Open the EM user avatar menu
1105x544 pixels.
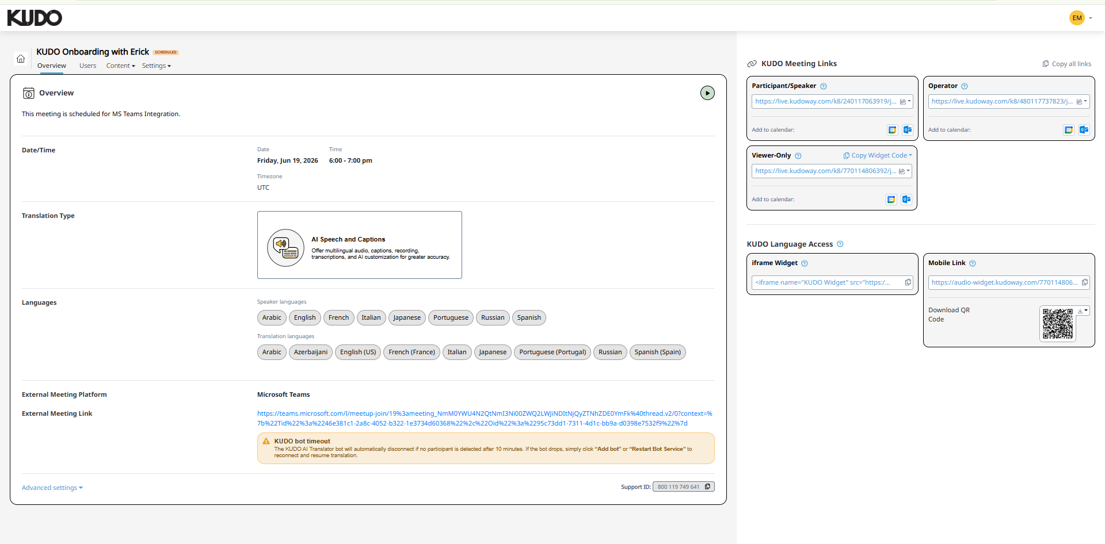point(1077,18)
